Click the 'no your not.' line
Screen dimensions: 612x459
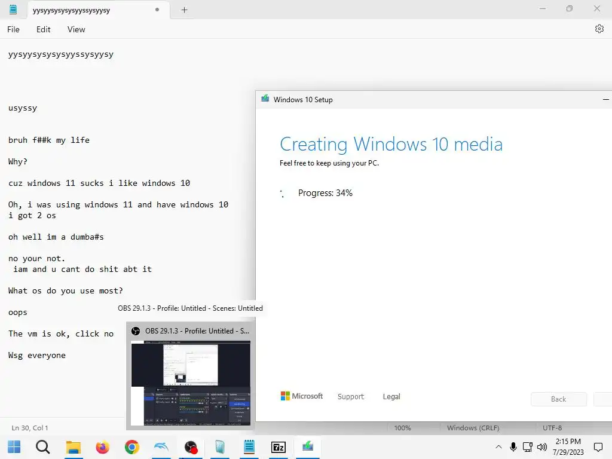pyautogui.click(x=36, y=258)
